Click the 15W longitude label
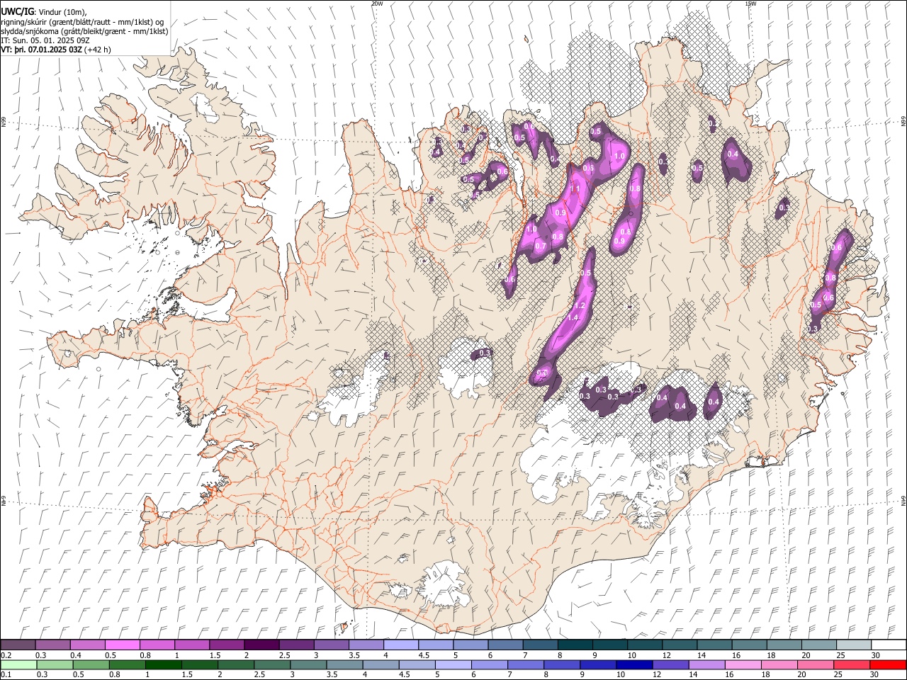This screenshot has width=907, height=680. pos(750,4)
